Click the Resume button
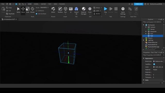165x93 pixels. 111,10
